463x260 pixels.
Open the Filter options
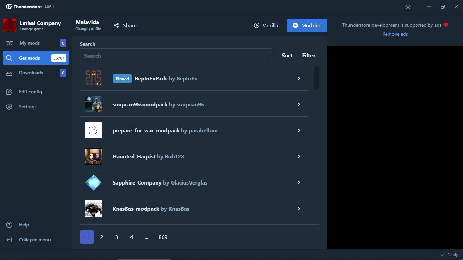pyautogui.click(x=309, y=55)
